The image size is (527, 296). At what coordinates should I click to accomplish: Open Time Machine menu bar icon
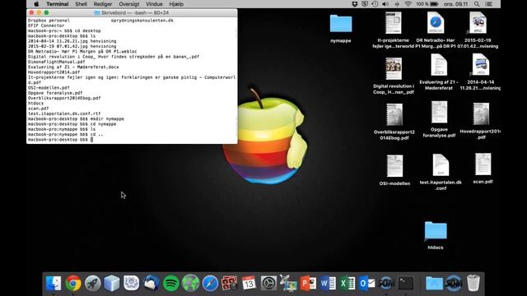[375, 4]
